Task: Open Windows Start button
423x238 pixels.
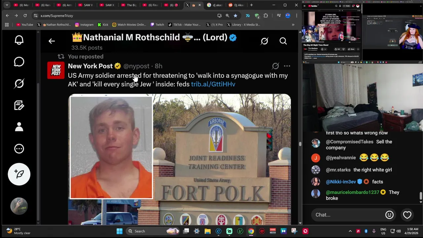Action: (x=120, y=231)
